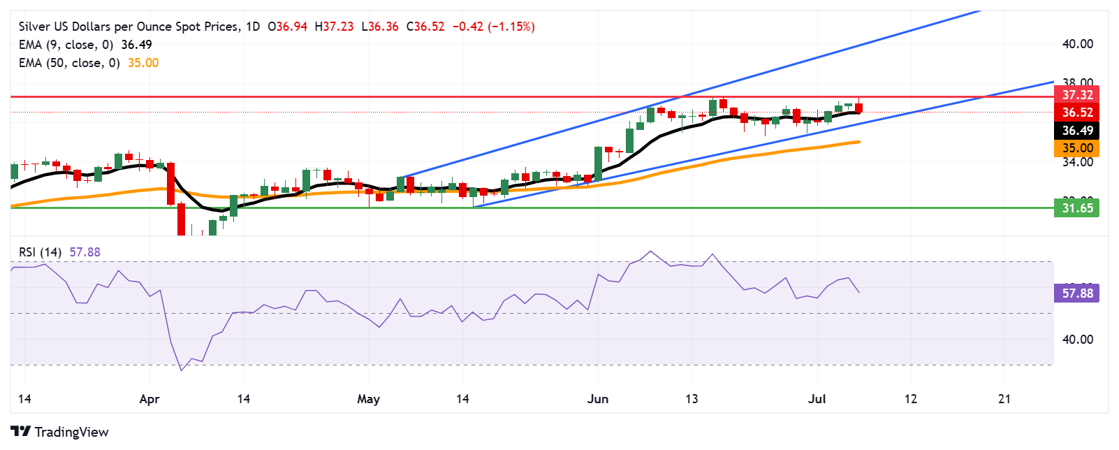Click the EMA (50, close, 0) legend
Image resolution: width=1119 pixels, height=450 pixels.
[68, 63]
